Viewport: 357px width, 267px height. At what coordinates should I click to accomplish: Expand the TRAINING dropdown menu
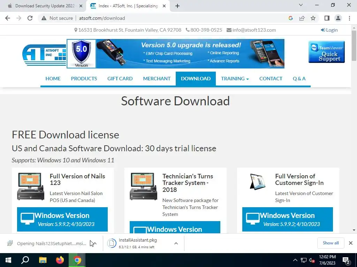[x=235, y=79]
